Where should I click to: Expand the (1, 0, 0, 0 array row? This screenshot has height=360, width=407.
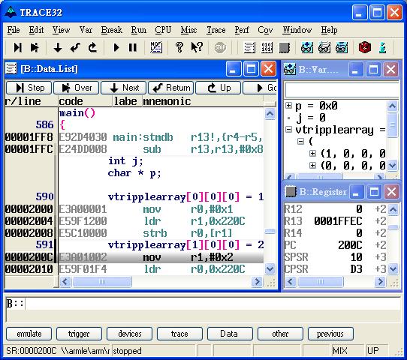click(312, 154)
